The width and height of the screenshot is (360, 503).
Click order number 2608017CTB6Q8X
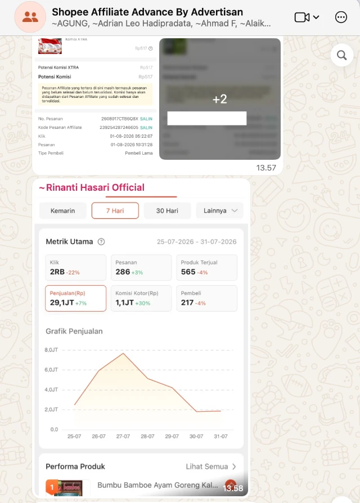(120, 119)
